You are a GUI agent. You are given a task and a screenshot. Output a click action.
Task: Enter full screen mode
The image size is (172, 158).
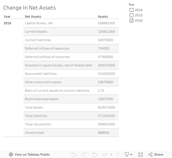[x=141, y=155]
